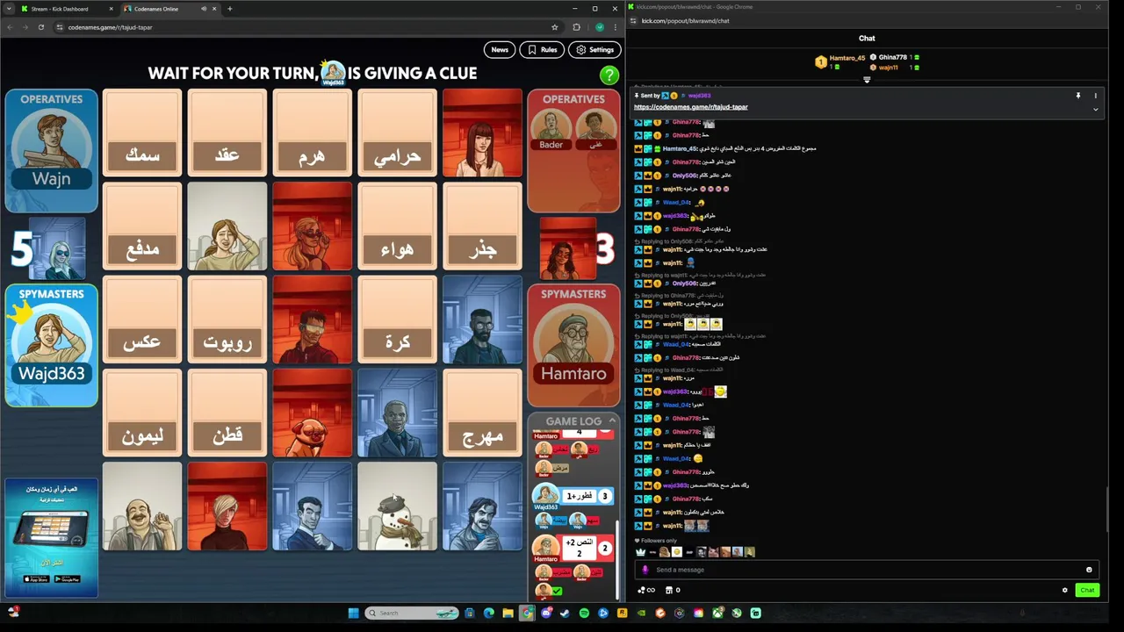Viewport: 1124px width, 632px height.
Task: Open the mobile app advertisement banner
Action: (51, 537)
